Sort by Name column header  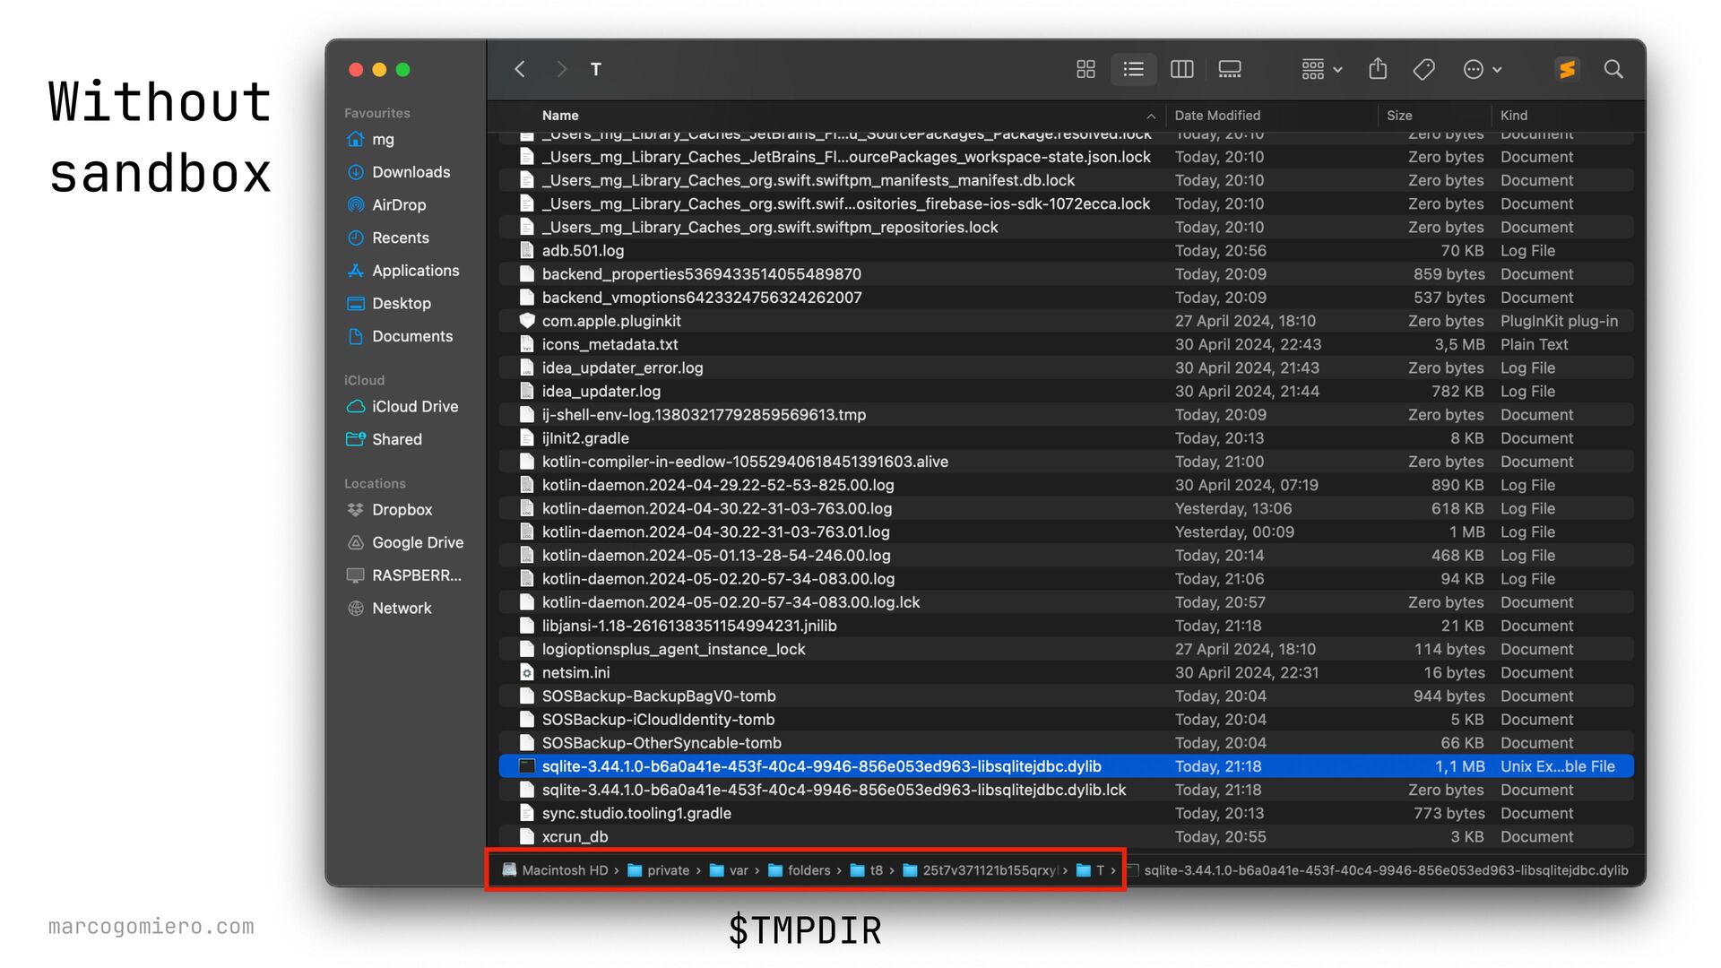click(560, 116)
